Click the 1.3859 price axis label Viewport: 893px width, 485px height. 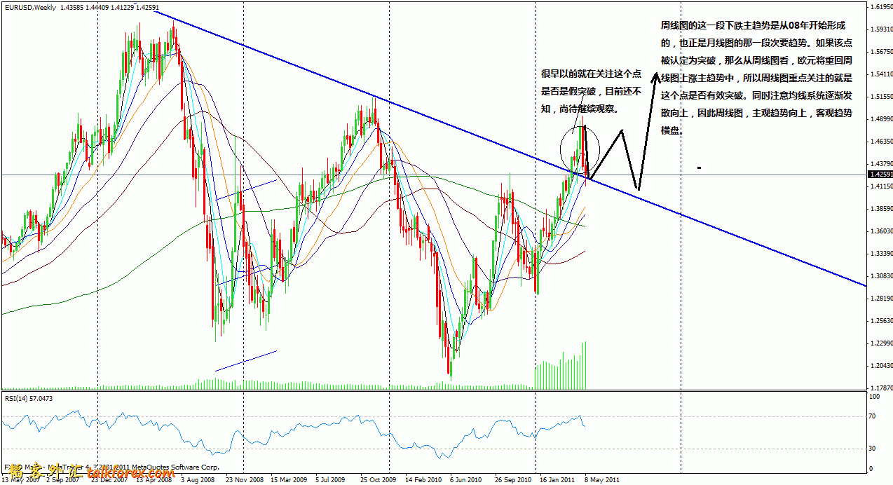(x=880, y=209)
